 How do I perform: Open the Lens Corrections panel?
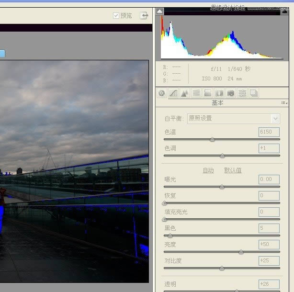(x=219, y=93)
